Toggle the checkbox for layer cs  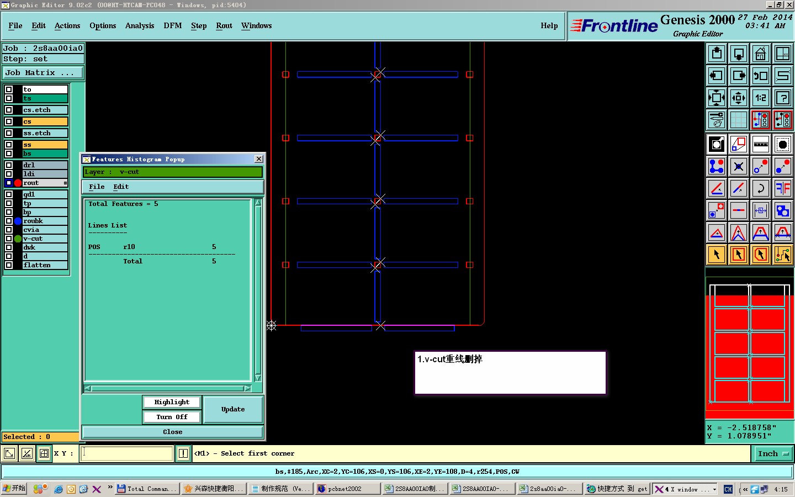[x=9, y=121]
